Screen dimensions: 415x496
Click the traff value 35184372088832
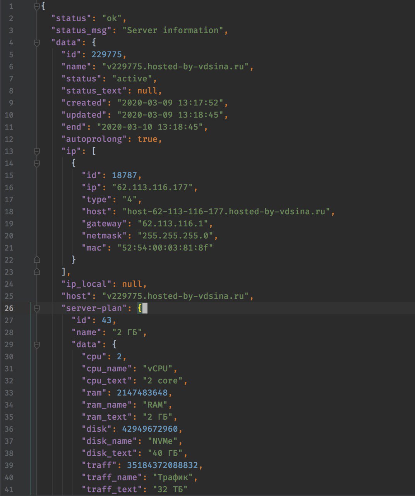coord(163,465)
